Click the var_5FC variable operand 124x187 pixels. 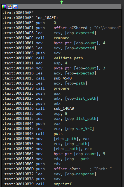click(84, 129)
